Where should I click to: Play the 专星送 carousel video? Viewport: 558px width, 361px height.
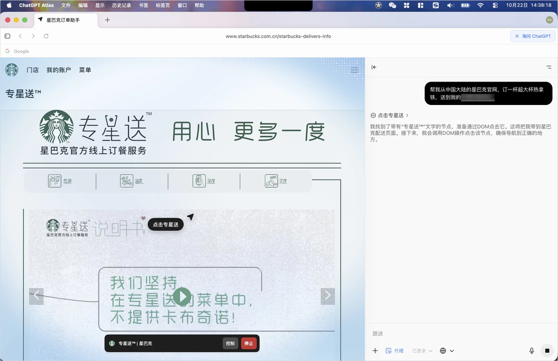tap(182, 296)
